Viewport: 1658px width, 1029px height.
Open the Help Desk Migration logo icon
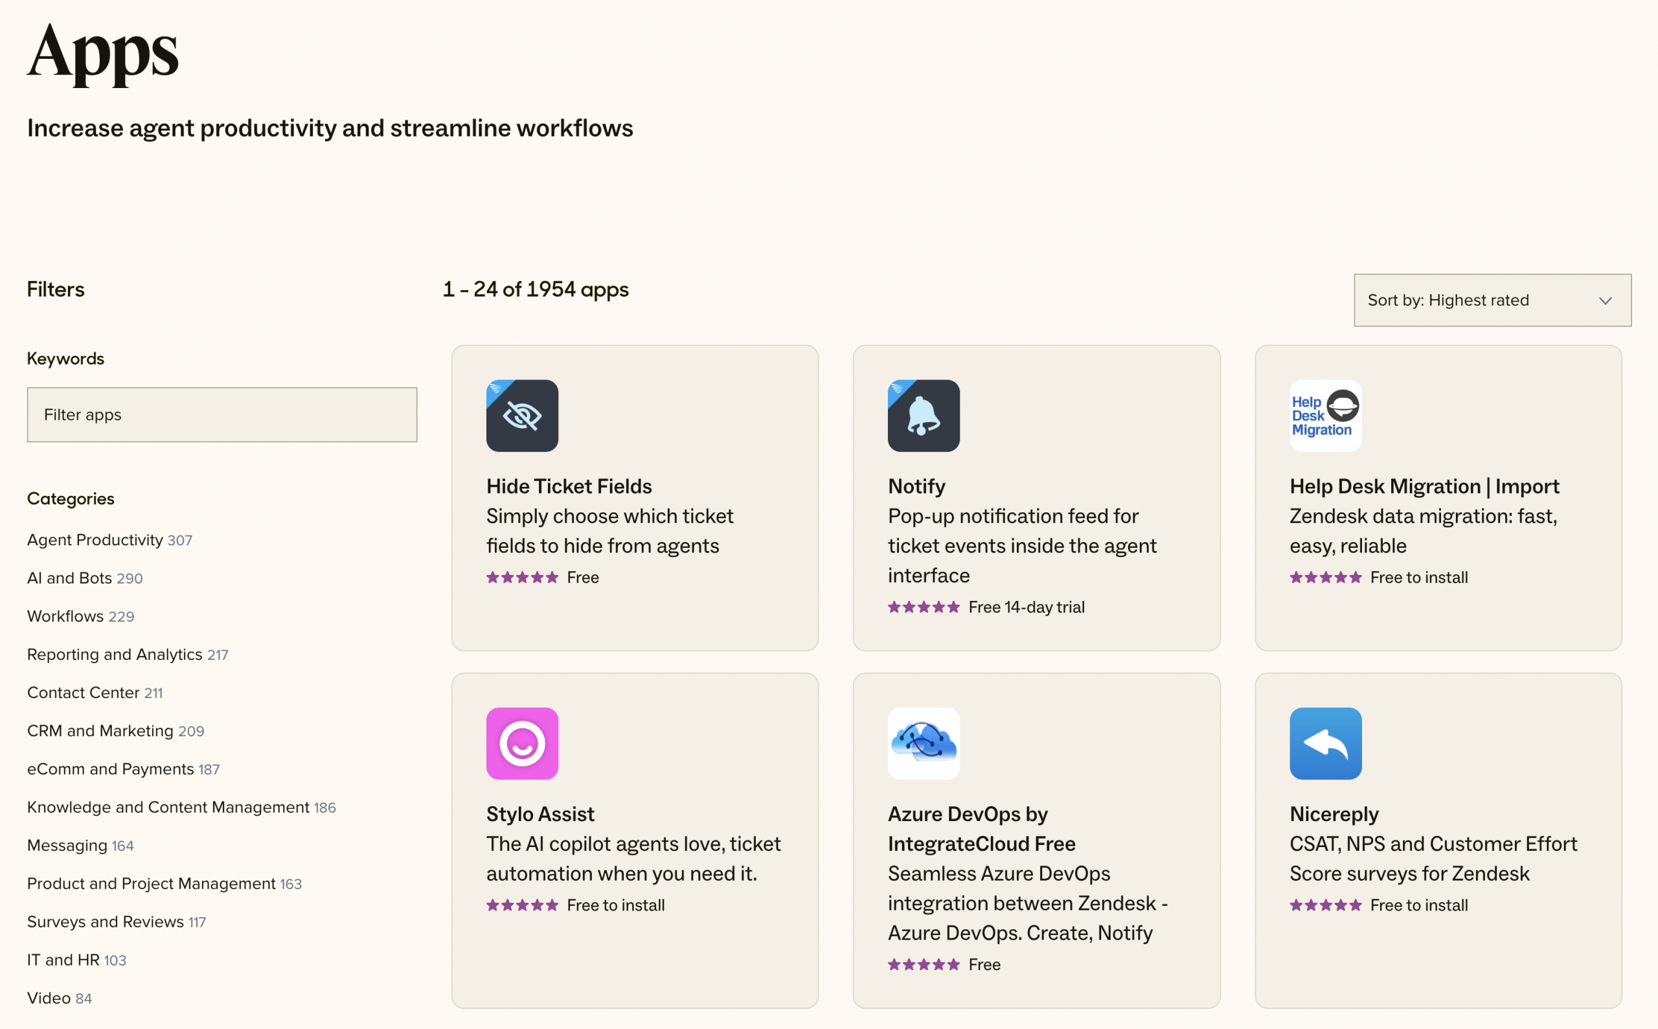pos(1325,416)
